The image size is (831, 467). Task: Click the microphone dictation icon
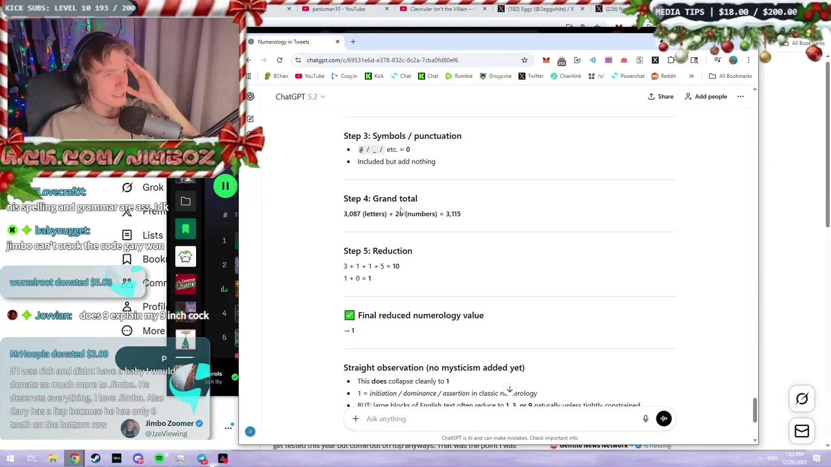click(x=645, y=419)
